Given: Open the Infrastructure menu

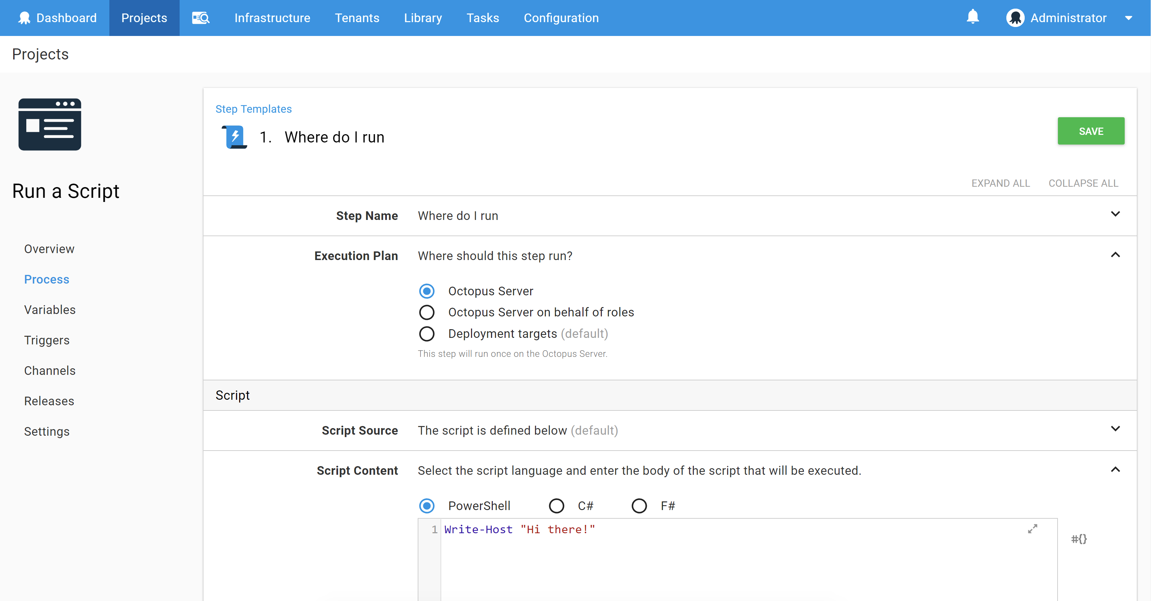Looking at the screenshot, I should (272, 18).
